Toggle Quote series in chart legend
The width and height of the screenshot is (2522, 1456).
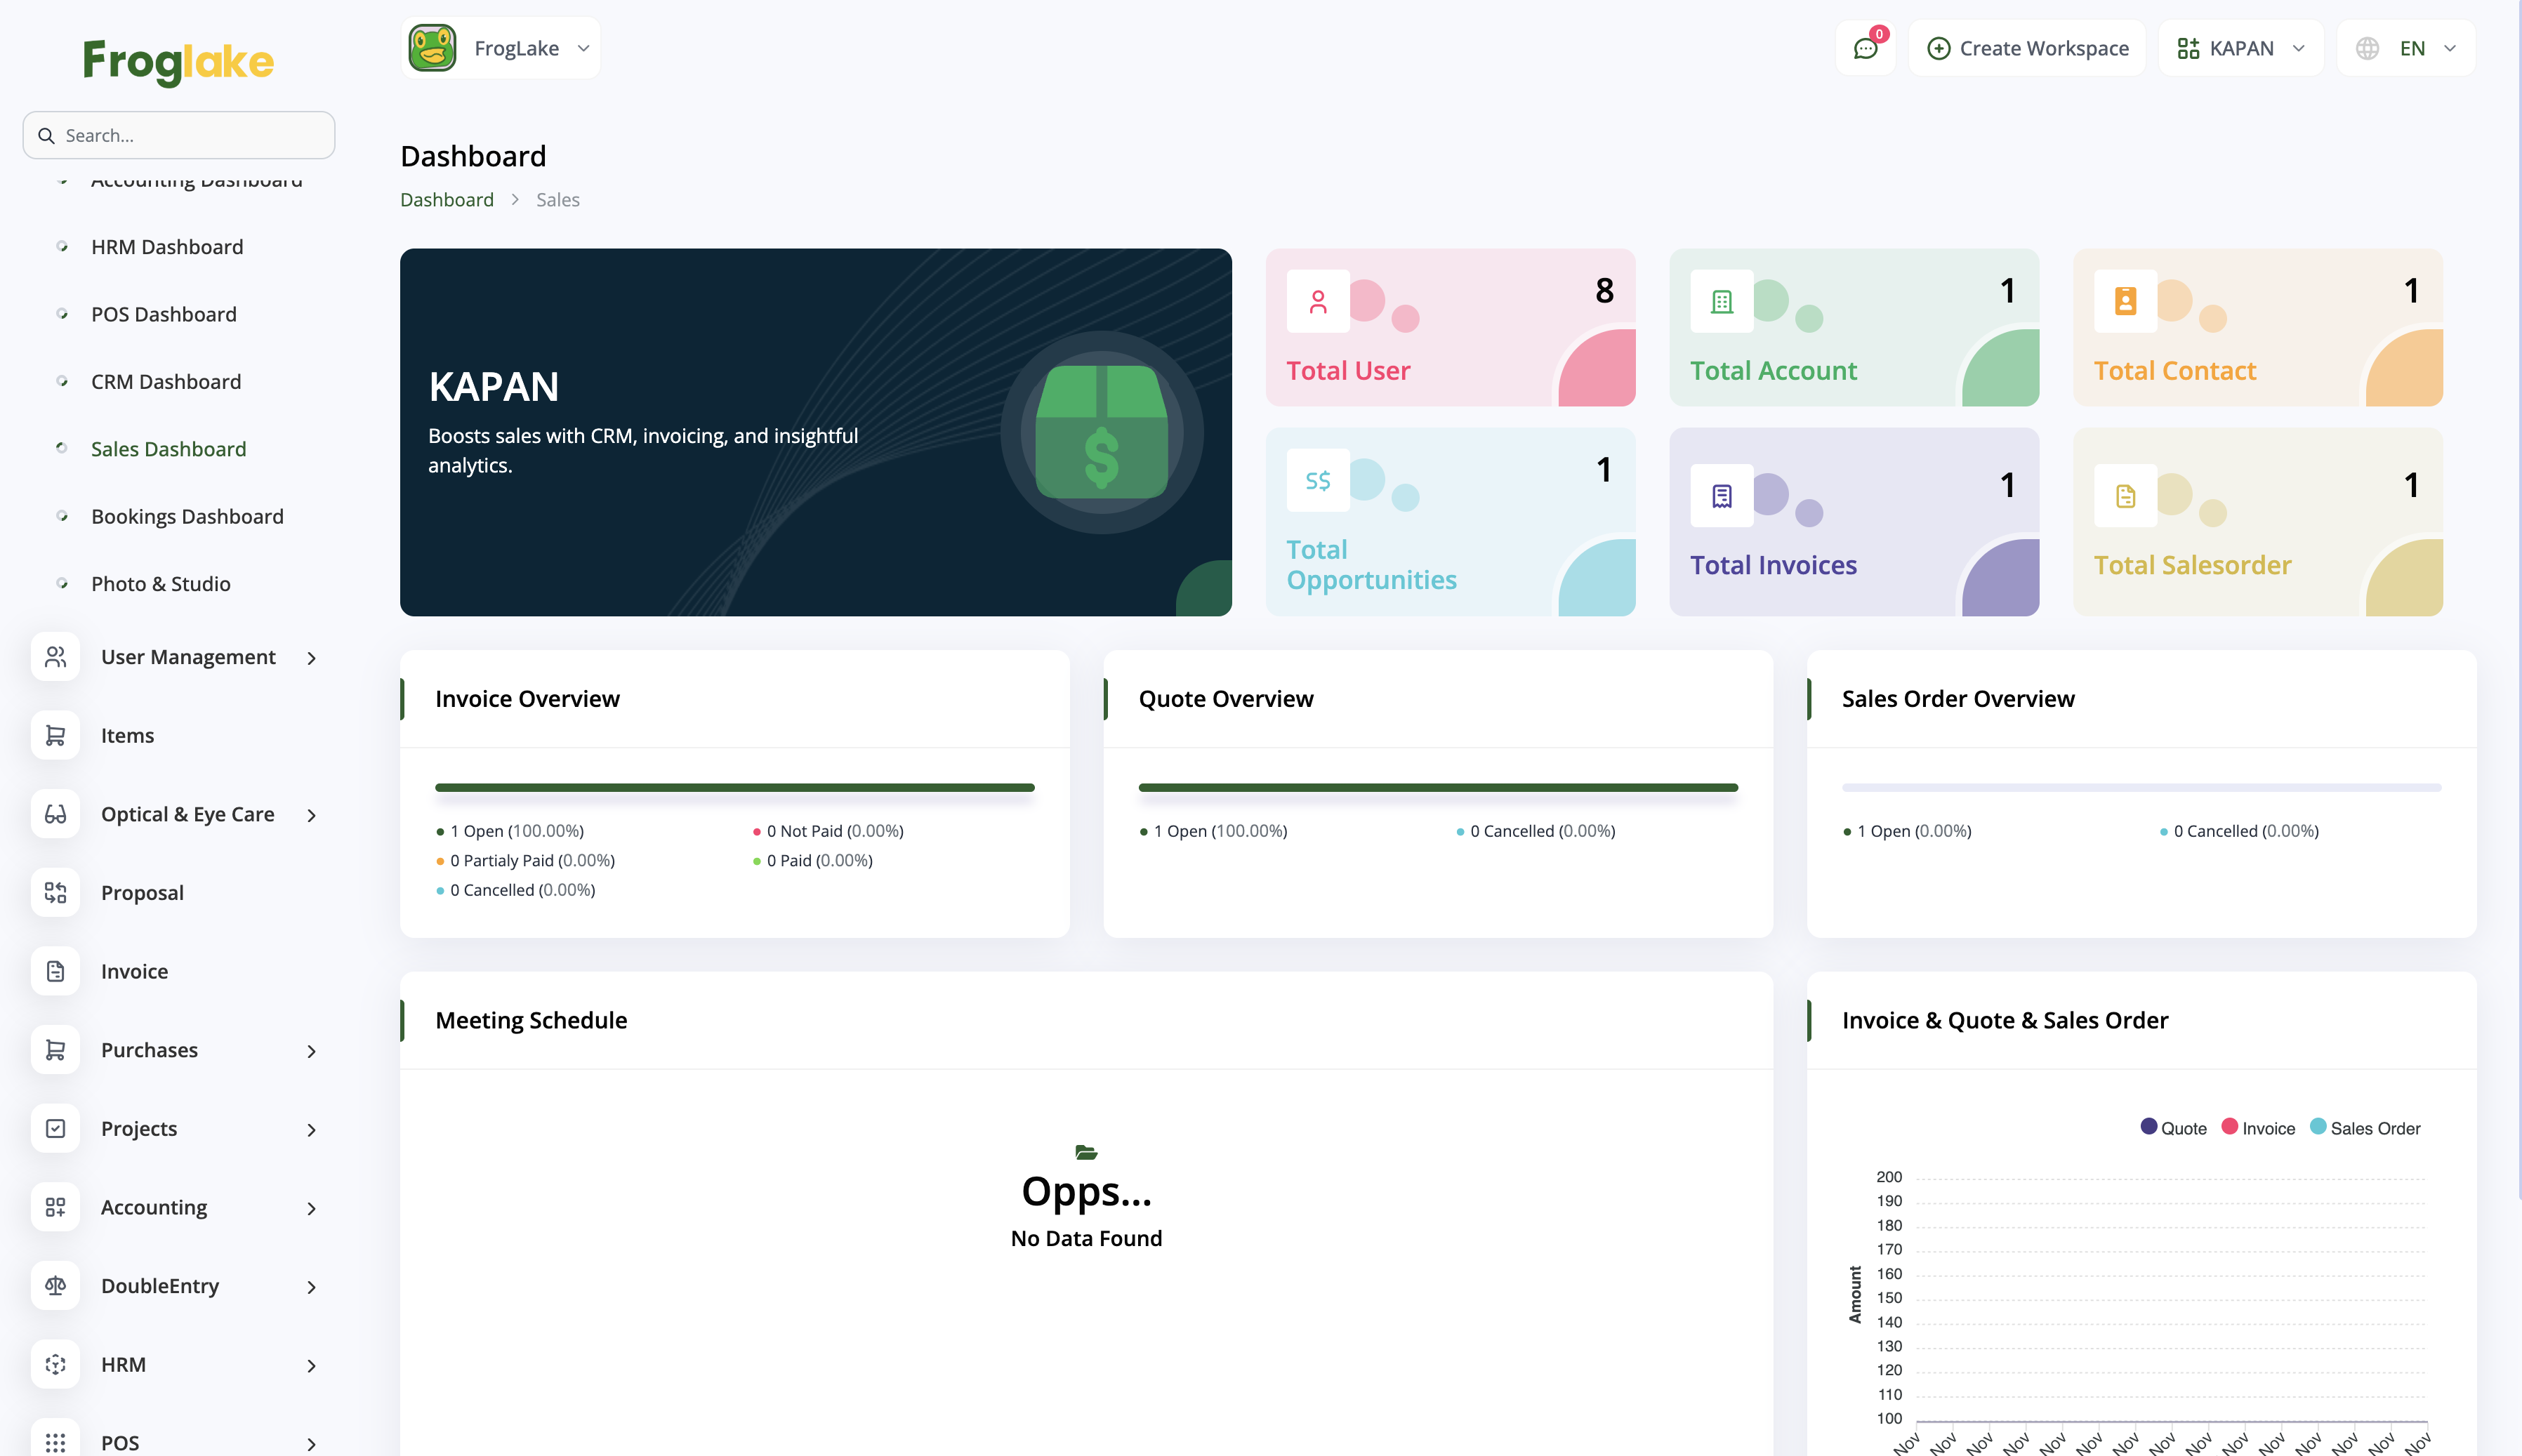coord(2173,1128)
